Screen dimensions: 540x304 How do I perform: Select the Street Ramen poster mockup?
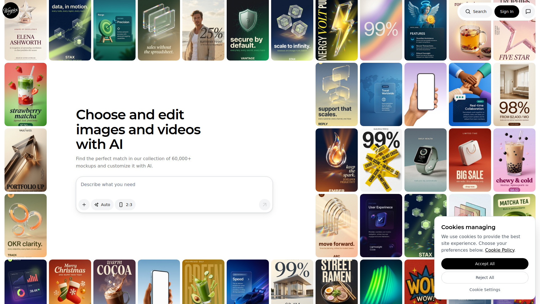336,282
